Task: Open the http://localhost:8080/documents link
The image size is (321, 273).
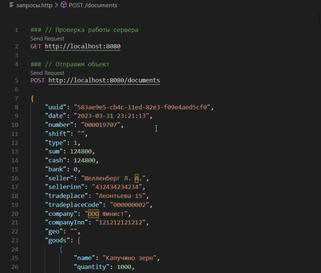Action: coord(104,80)
